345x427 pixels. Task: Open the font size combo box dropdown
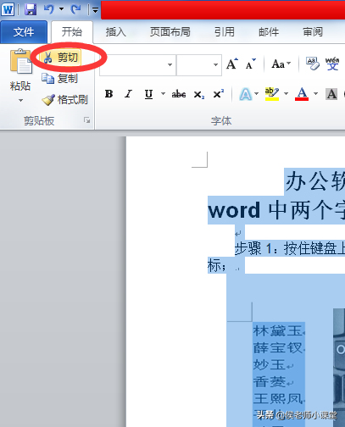(x=215, y=65)
